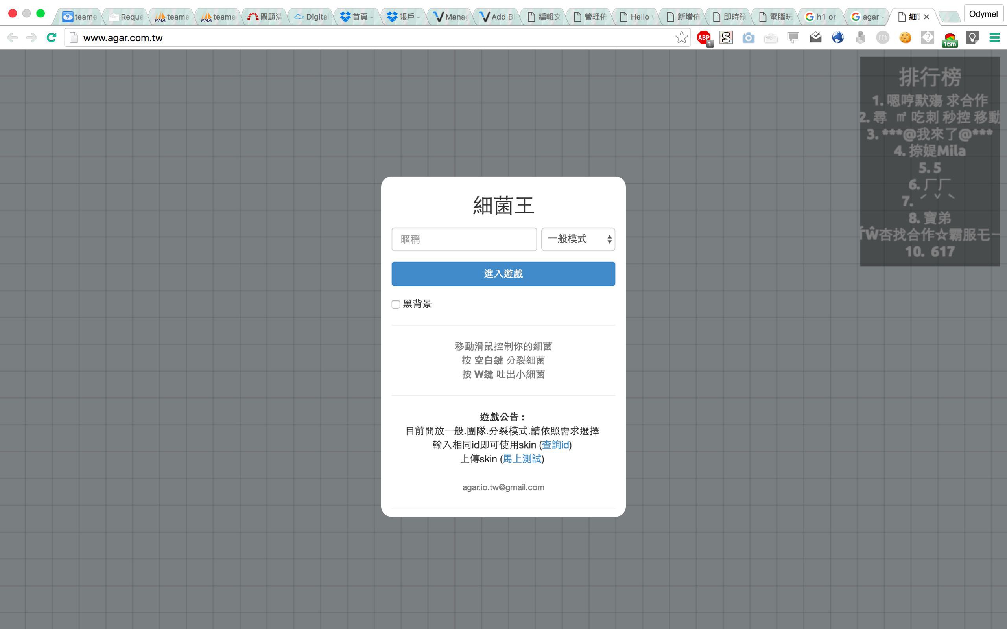1007x629 pixels.
Task: Click the Adblock Plus extension icon
Action: click(704, 38)
